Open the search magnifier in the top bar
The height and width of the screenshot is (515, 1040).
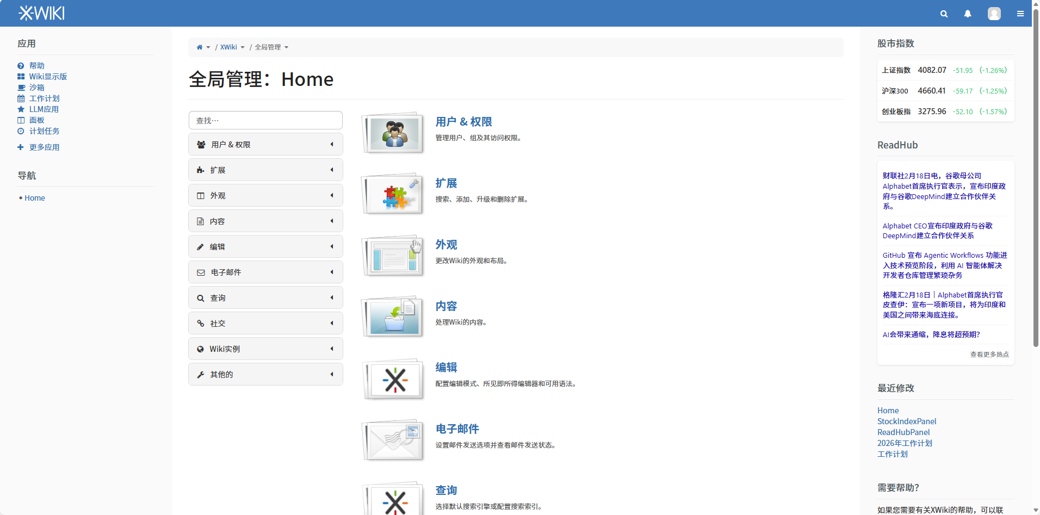[x=944, y=14]
